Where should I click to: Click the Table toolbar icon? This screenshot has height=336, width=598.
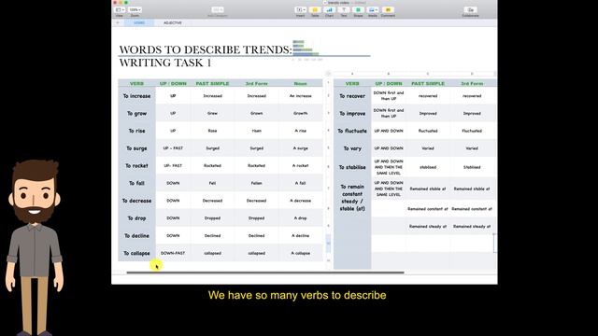[315, 10]
